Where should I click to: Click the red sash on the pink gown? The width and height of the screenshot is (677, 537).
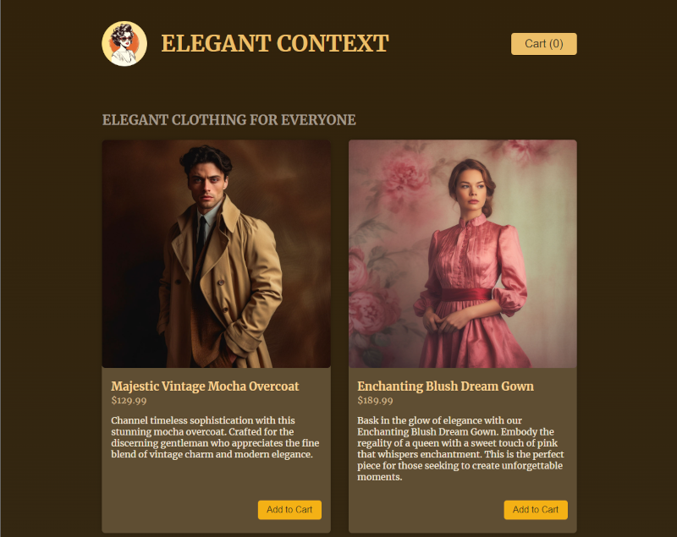pos(467,294)
